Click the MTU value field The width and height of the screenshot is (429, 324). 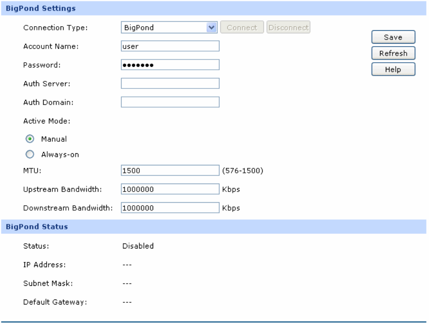[170, 171]
